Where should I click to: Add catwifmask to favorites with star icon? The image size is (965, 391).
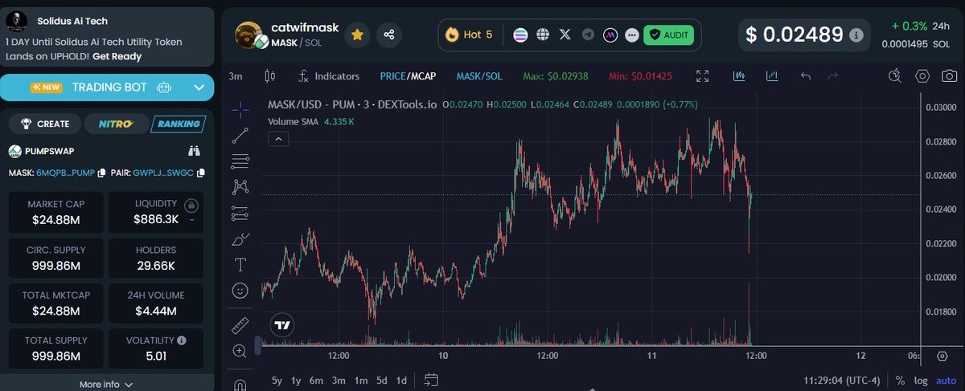pyautogui.click(x=357, y=35)
